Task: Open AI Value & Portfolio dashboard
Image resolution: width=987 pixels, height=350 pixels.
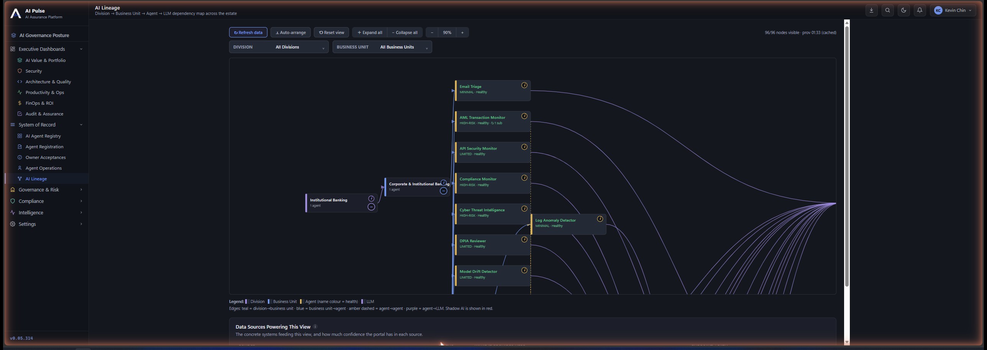Action: pyautogui.click(x=45, y=60)
